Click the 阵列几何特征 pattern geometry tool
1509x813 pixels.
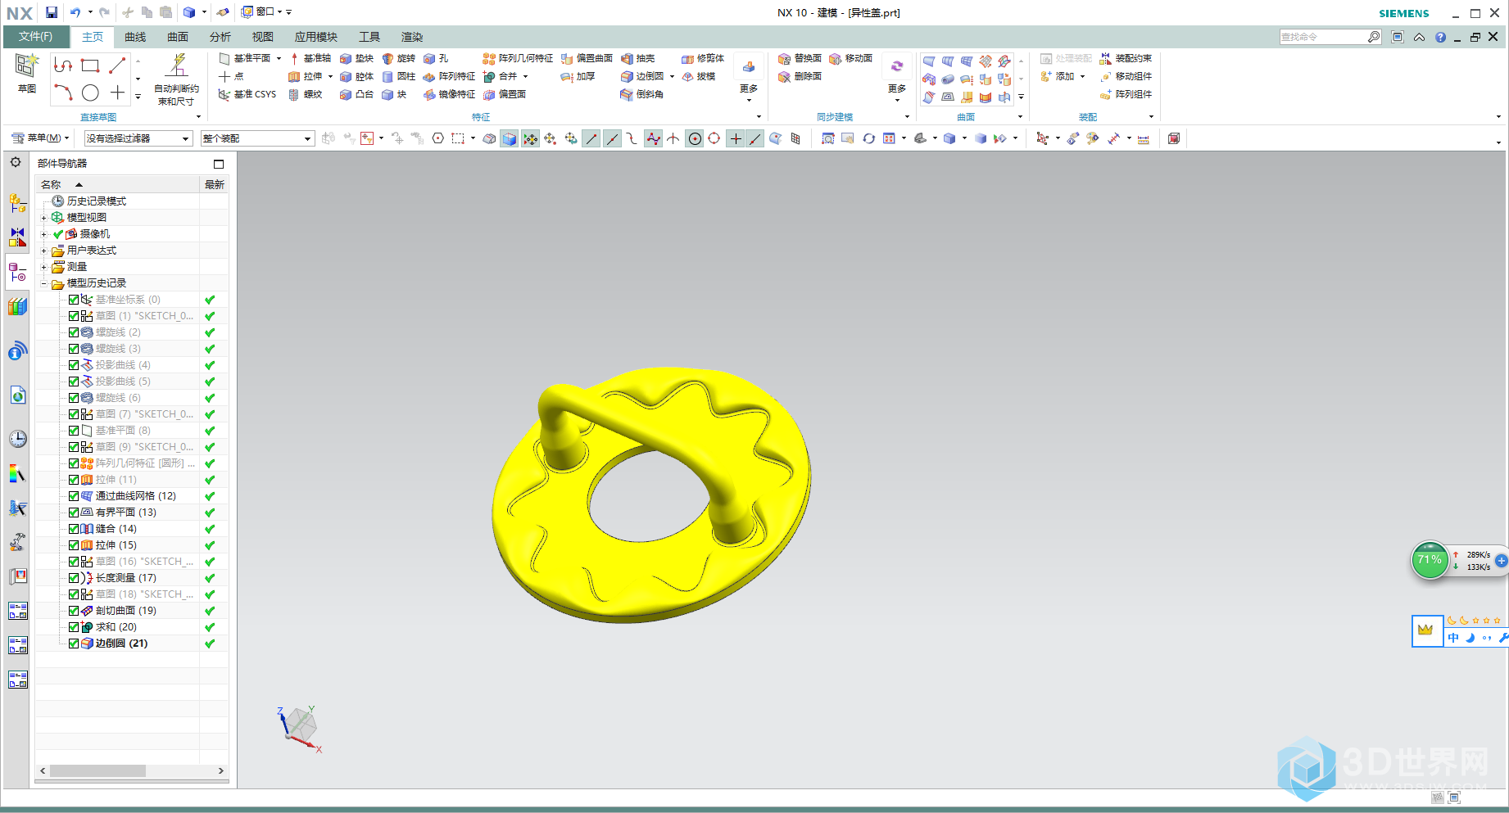518,58
